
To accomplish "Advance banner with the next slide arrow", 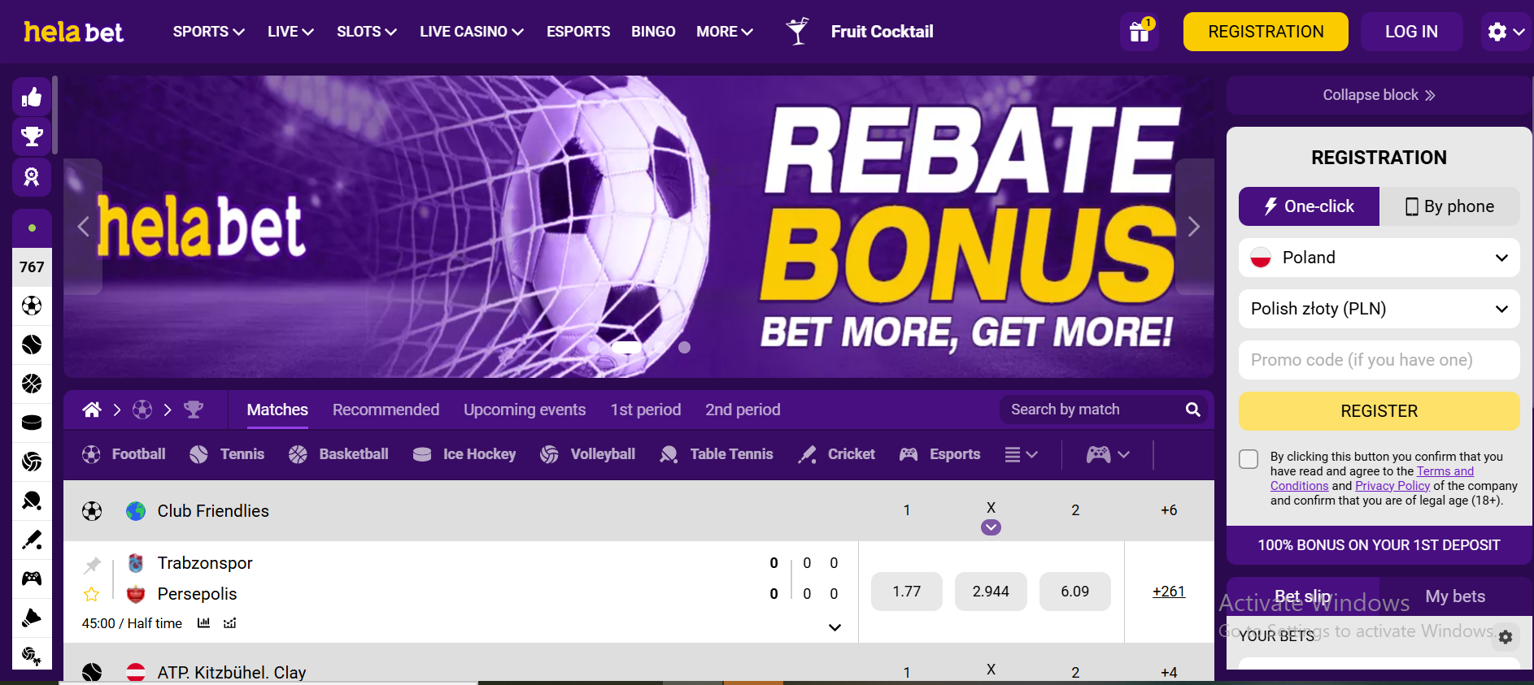I will click(1194, 227).
